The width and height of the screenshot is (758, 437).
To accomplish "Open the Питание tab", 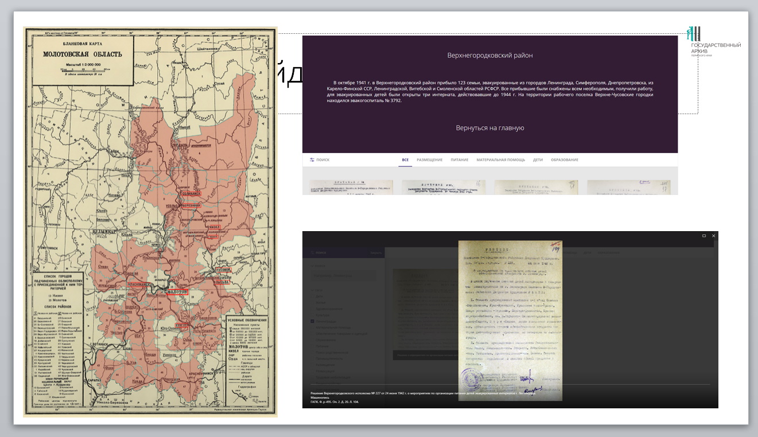I will [459, 160].
